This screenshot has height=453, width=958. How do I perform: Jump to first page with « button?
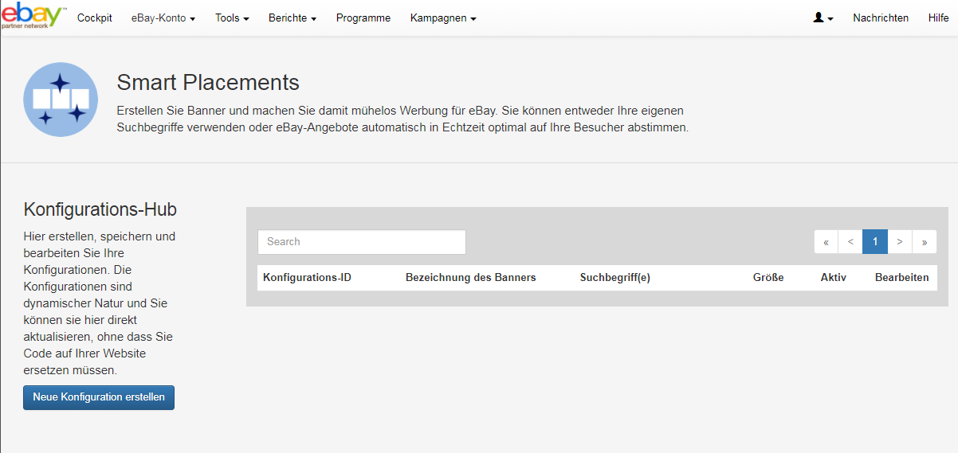[826, 242]
